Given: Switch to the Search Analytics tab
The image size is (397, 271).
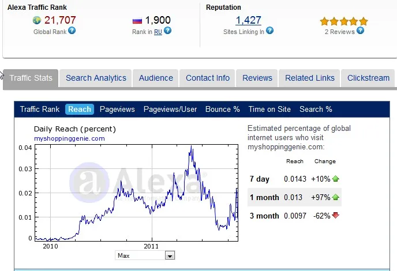Looking at the screenshot, I should pos(96,78).
